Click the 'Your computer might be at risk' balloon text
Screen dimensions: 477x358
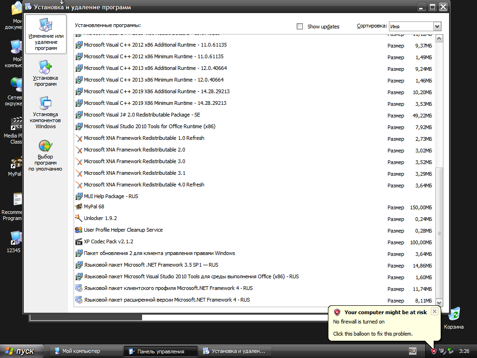(x=385, y=312)
